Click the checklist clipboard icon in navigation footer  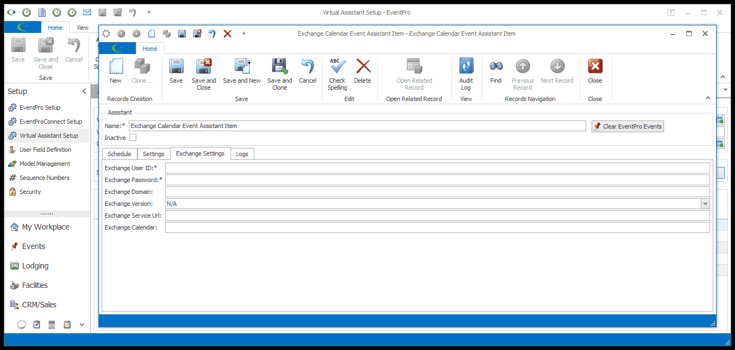coord(37,325)
